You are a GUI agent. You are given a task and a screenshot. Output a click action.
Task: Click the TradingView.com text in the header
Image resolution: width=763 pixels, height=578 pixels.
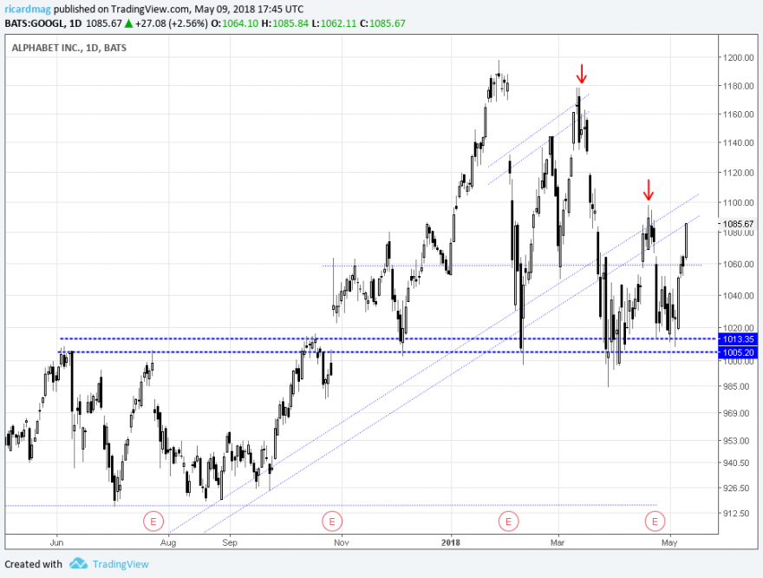pyautogui.click(x=150, y=10)
